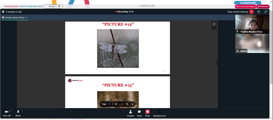Mute the microphone

pyautogui.click(x=18, y=113)
